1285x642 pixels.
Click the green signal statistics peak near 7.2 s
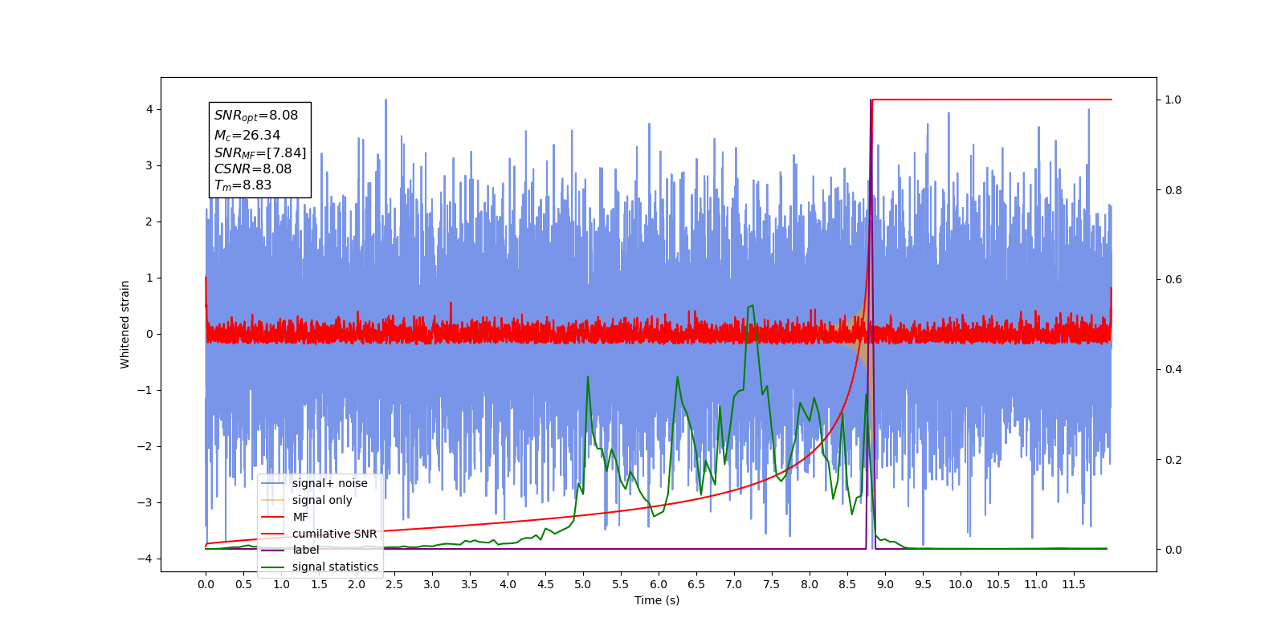751,307
